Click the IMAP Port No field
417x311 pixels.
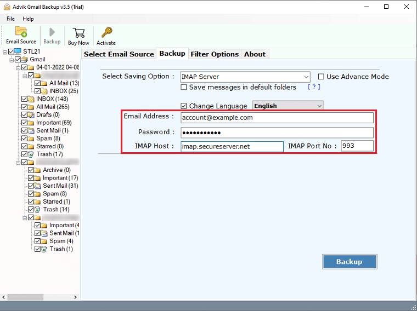tap(357, 146)
